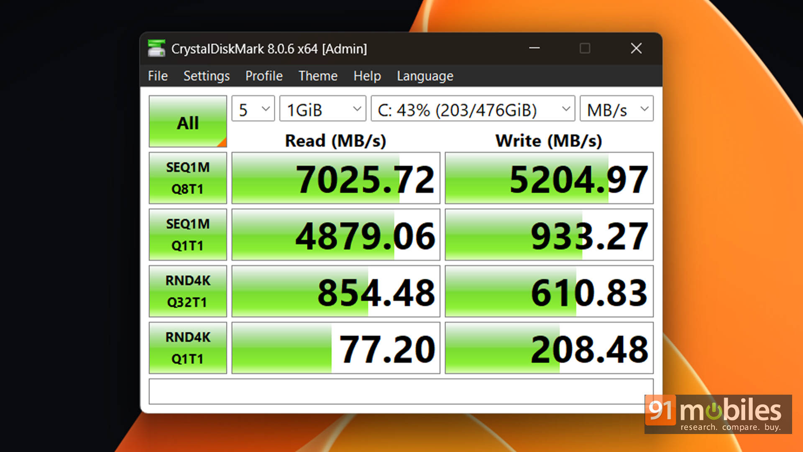Click the empty comment field at bottom
Screen dimensions: 803x452
pos(401,391)
